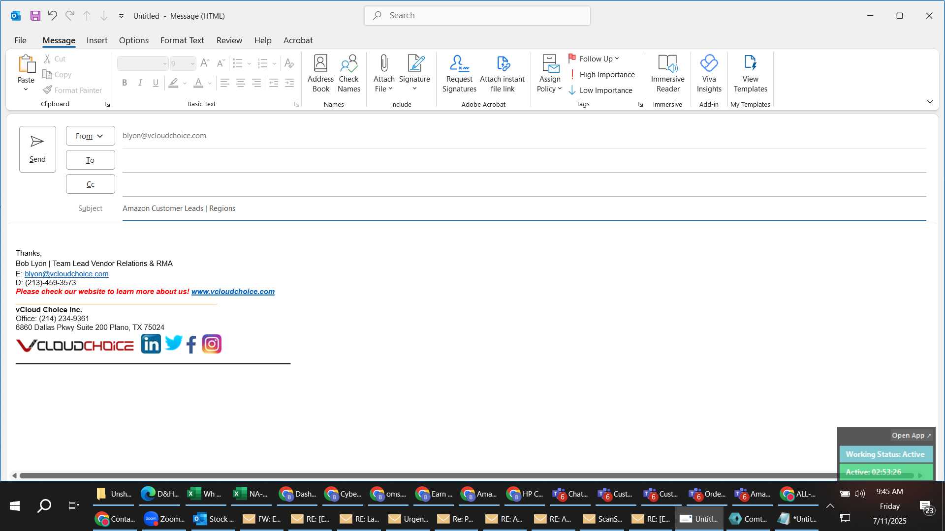
Task: Click the Twitter bird icon in signature
Action: point(173,343)
